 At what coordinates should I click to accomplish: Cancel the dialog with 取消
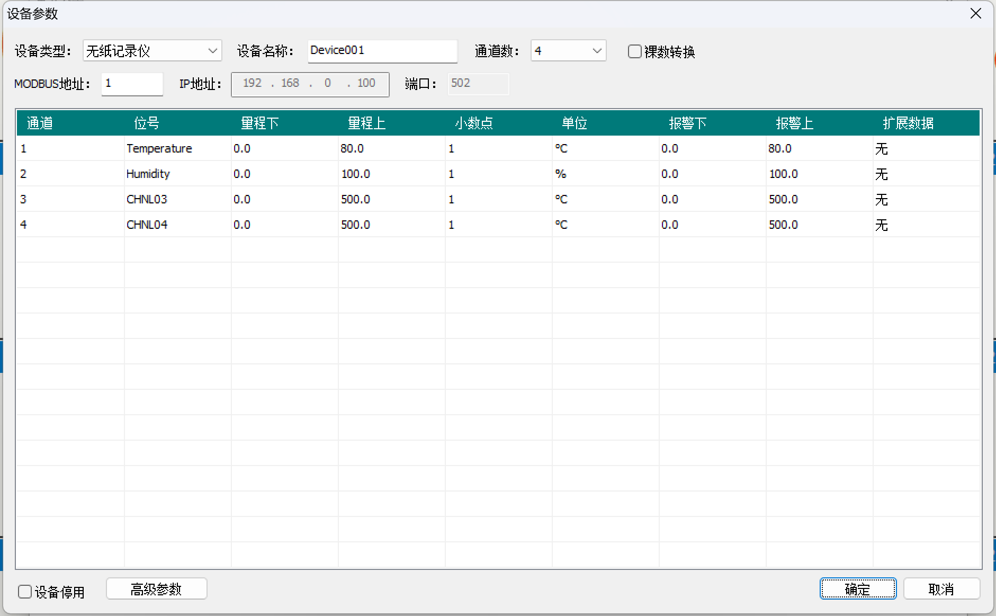941,589
